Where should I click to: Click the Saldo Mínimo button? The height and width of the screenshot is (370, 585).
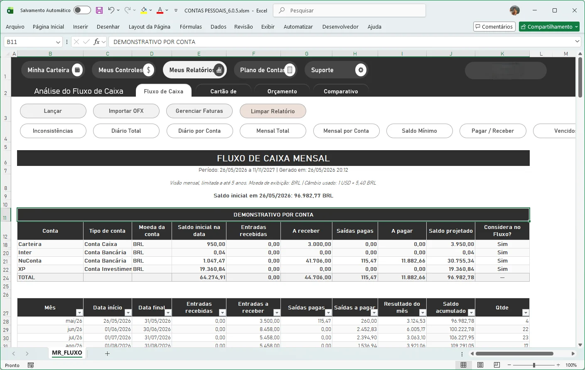tap(420, 131)
